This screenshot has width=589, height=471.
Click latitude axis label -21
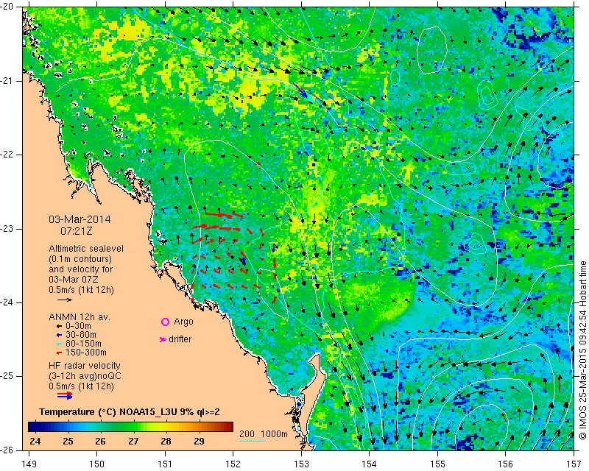(7, 81)
